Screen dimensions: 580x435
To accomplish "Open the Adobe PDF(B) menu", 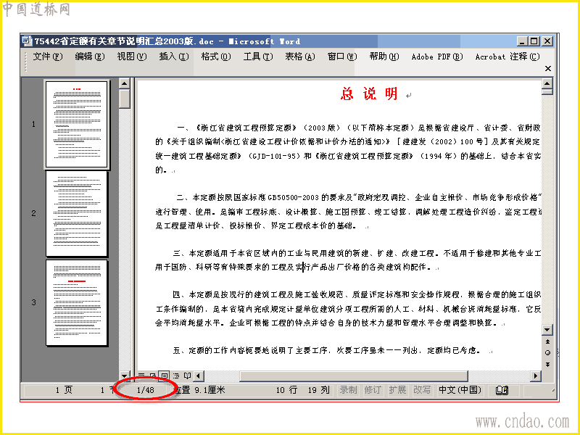I will (x=437, y=57).
